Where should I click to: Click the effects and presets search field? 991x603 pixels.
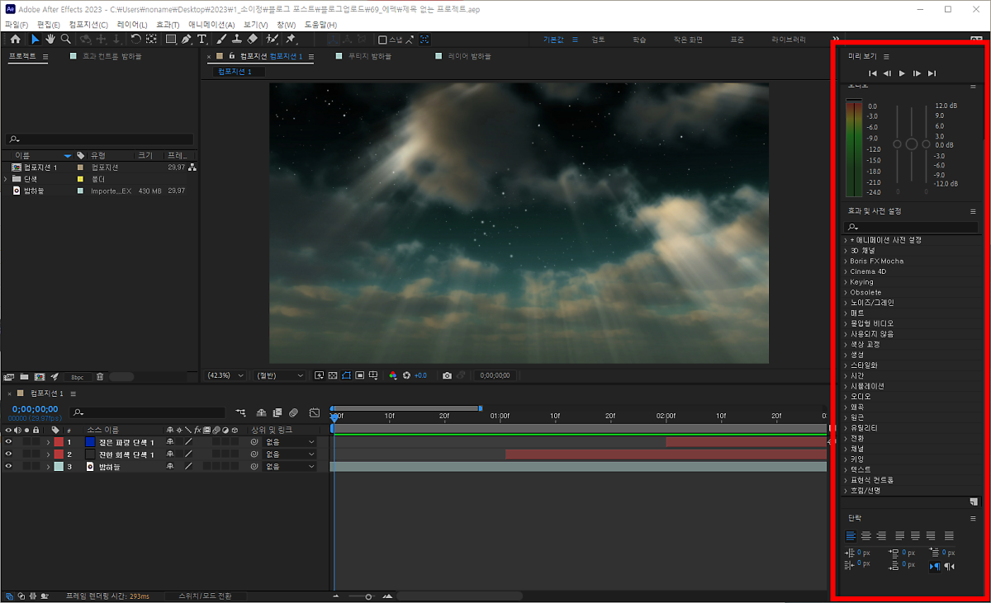point(913,227)
